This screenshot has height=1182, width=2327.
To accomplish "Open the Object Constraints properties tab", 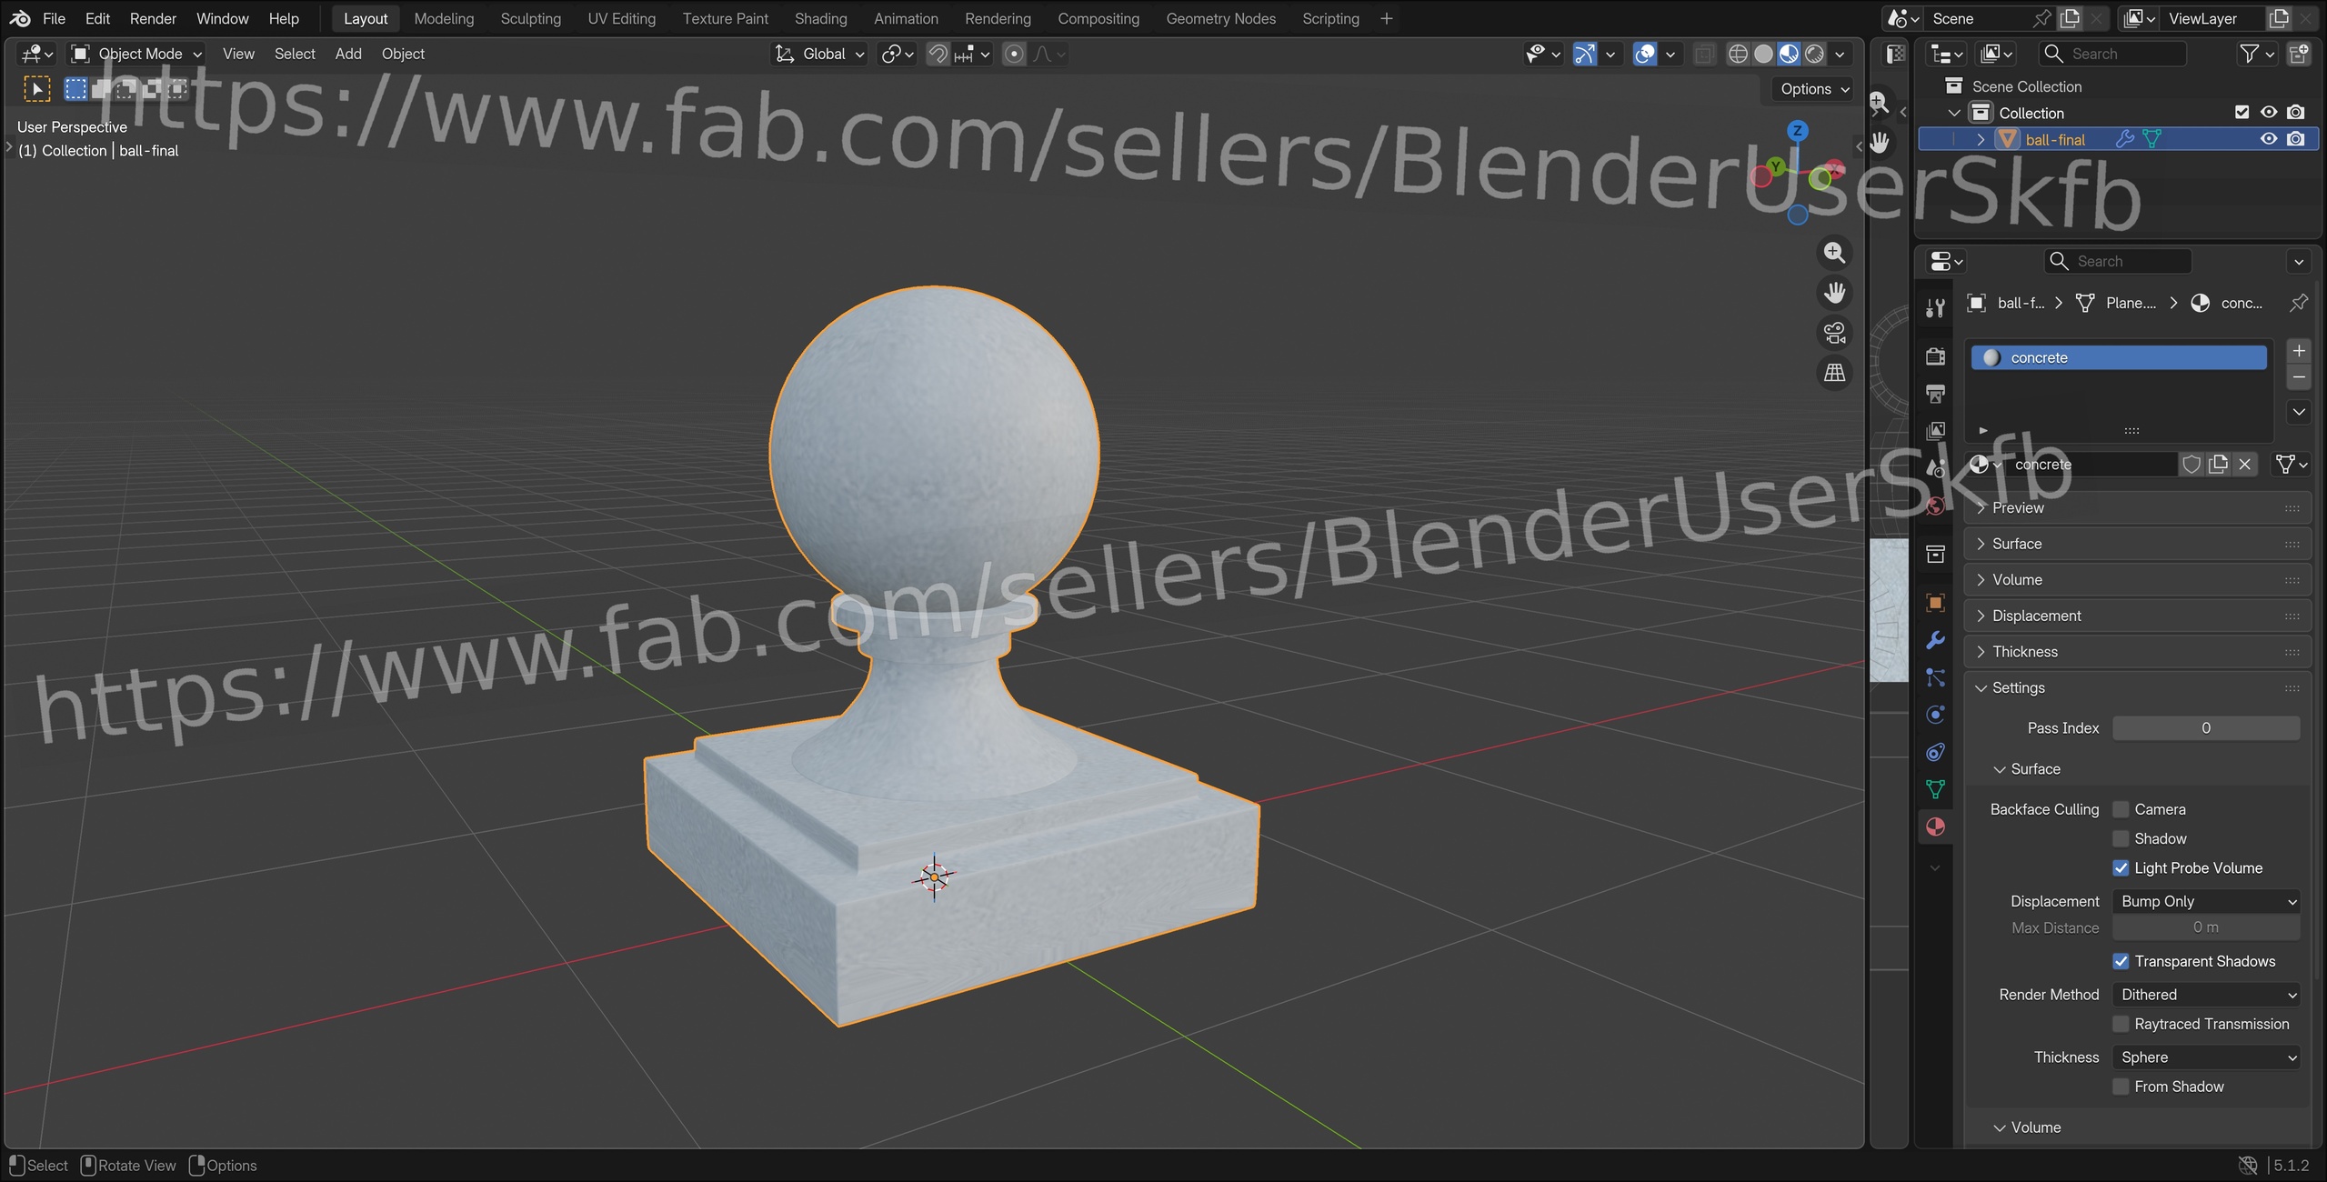I will (1935, 752).
